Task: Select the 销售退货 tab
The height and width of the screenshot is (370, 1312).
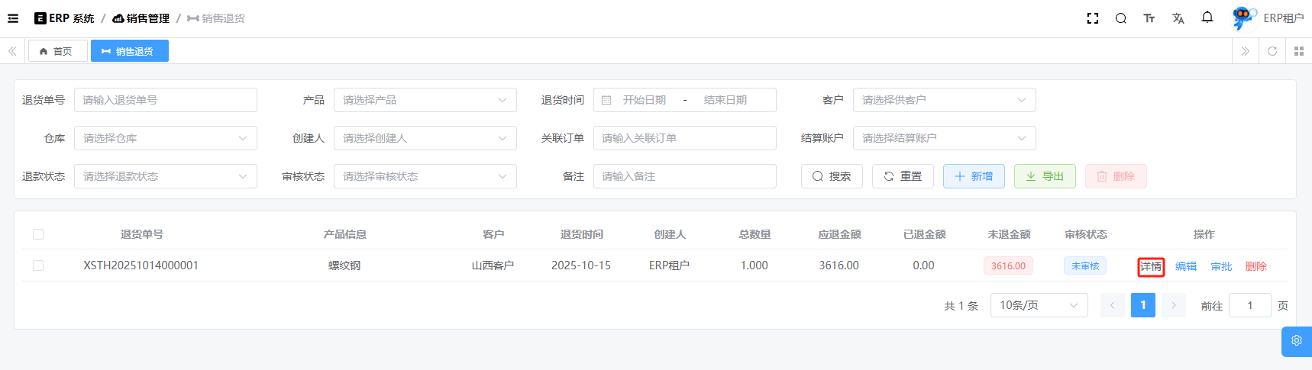Action: [129, 51]
